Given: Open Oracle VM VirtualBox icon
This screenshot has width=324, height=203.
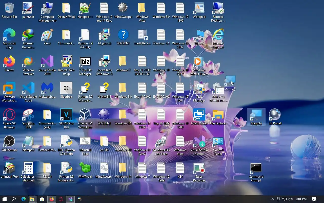Looking at the screenshot, I should tap(85, 119).
